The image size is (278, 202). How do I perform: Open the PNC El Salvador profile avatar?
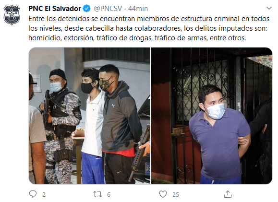pos(12,15)
